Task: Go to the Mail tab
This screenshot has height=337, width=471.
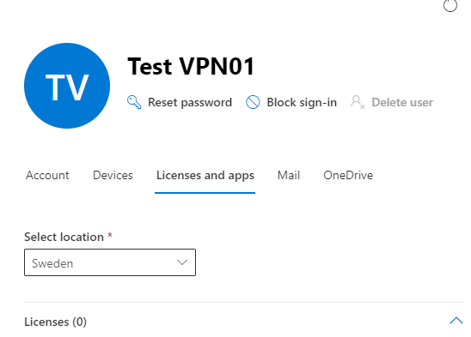Action: point(289,175)
